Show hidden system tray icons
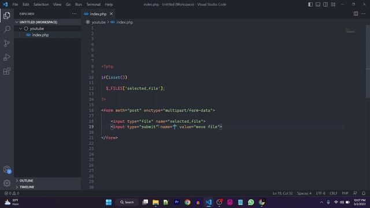The width and height of the screenshot is (370, 208). tap(321, 202)
